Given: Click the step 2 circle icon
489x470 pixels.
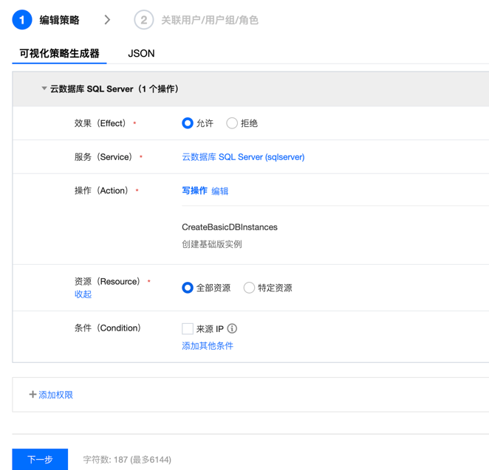Looking at the screenshot, I should [x=143, y=20].
